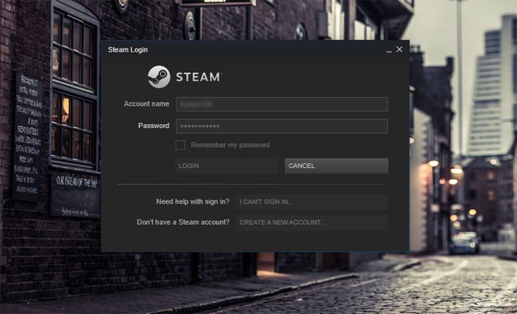Viewport: 517px width, 314px height.
Task: Click the Steam Login title text
Action: pyautogui.click(x=128, y=50)
